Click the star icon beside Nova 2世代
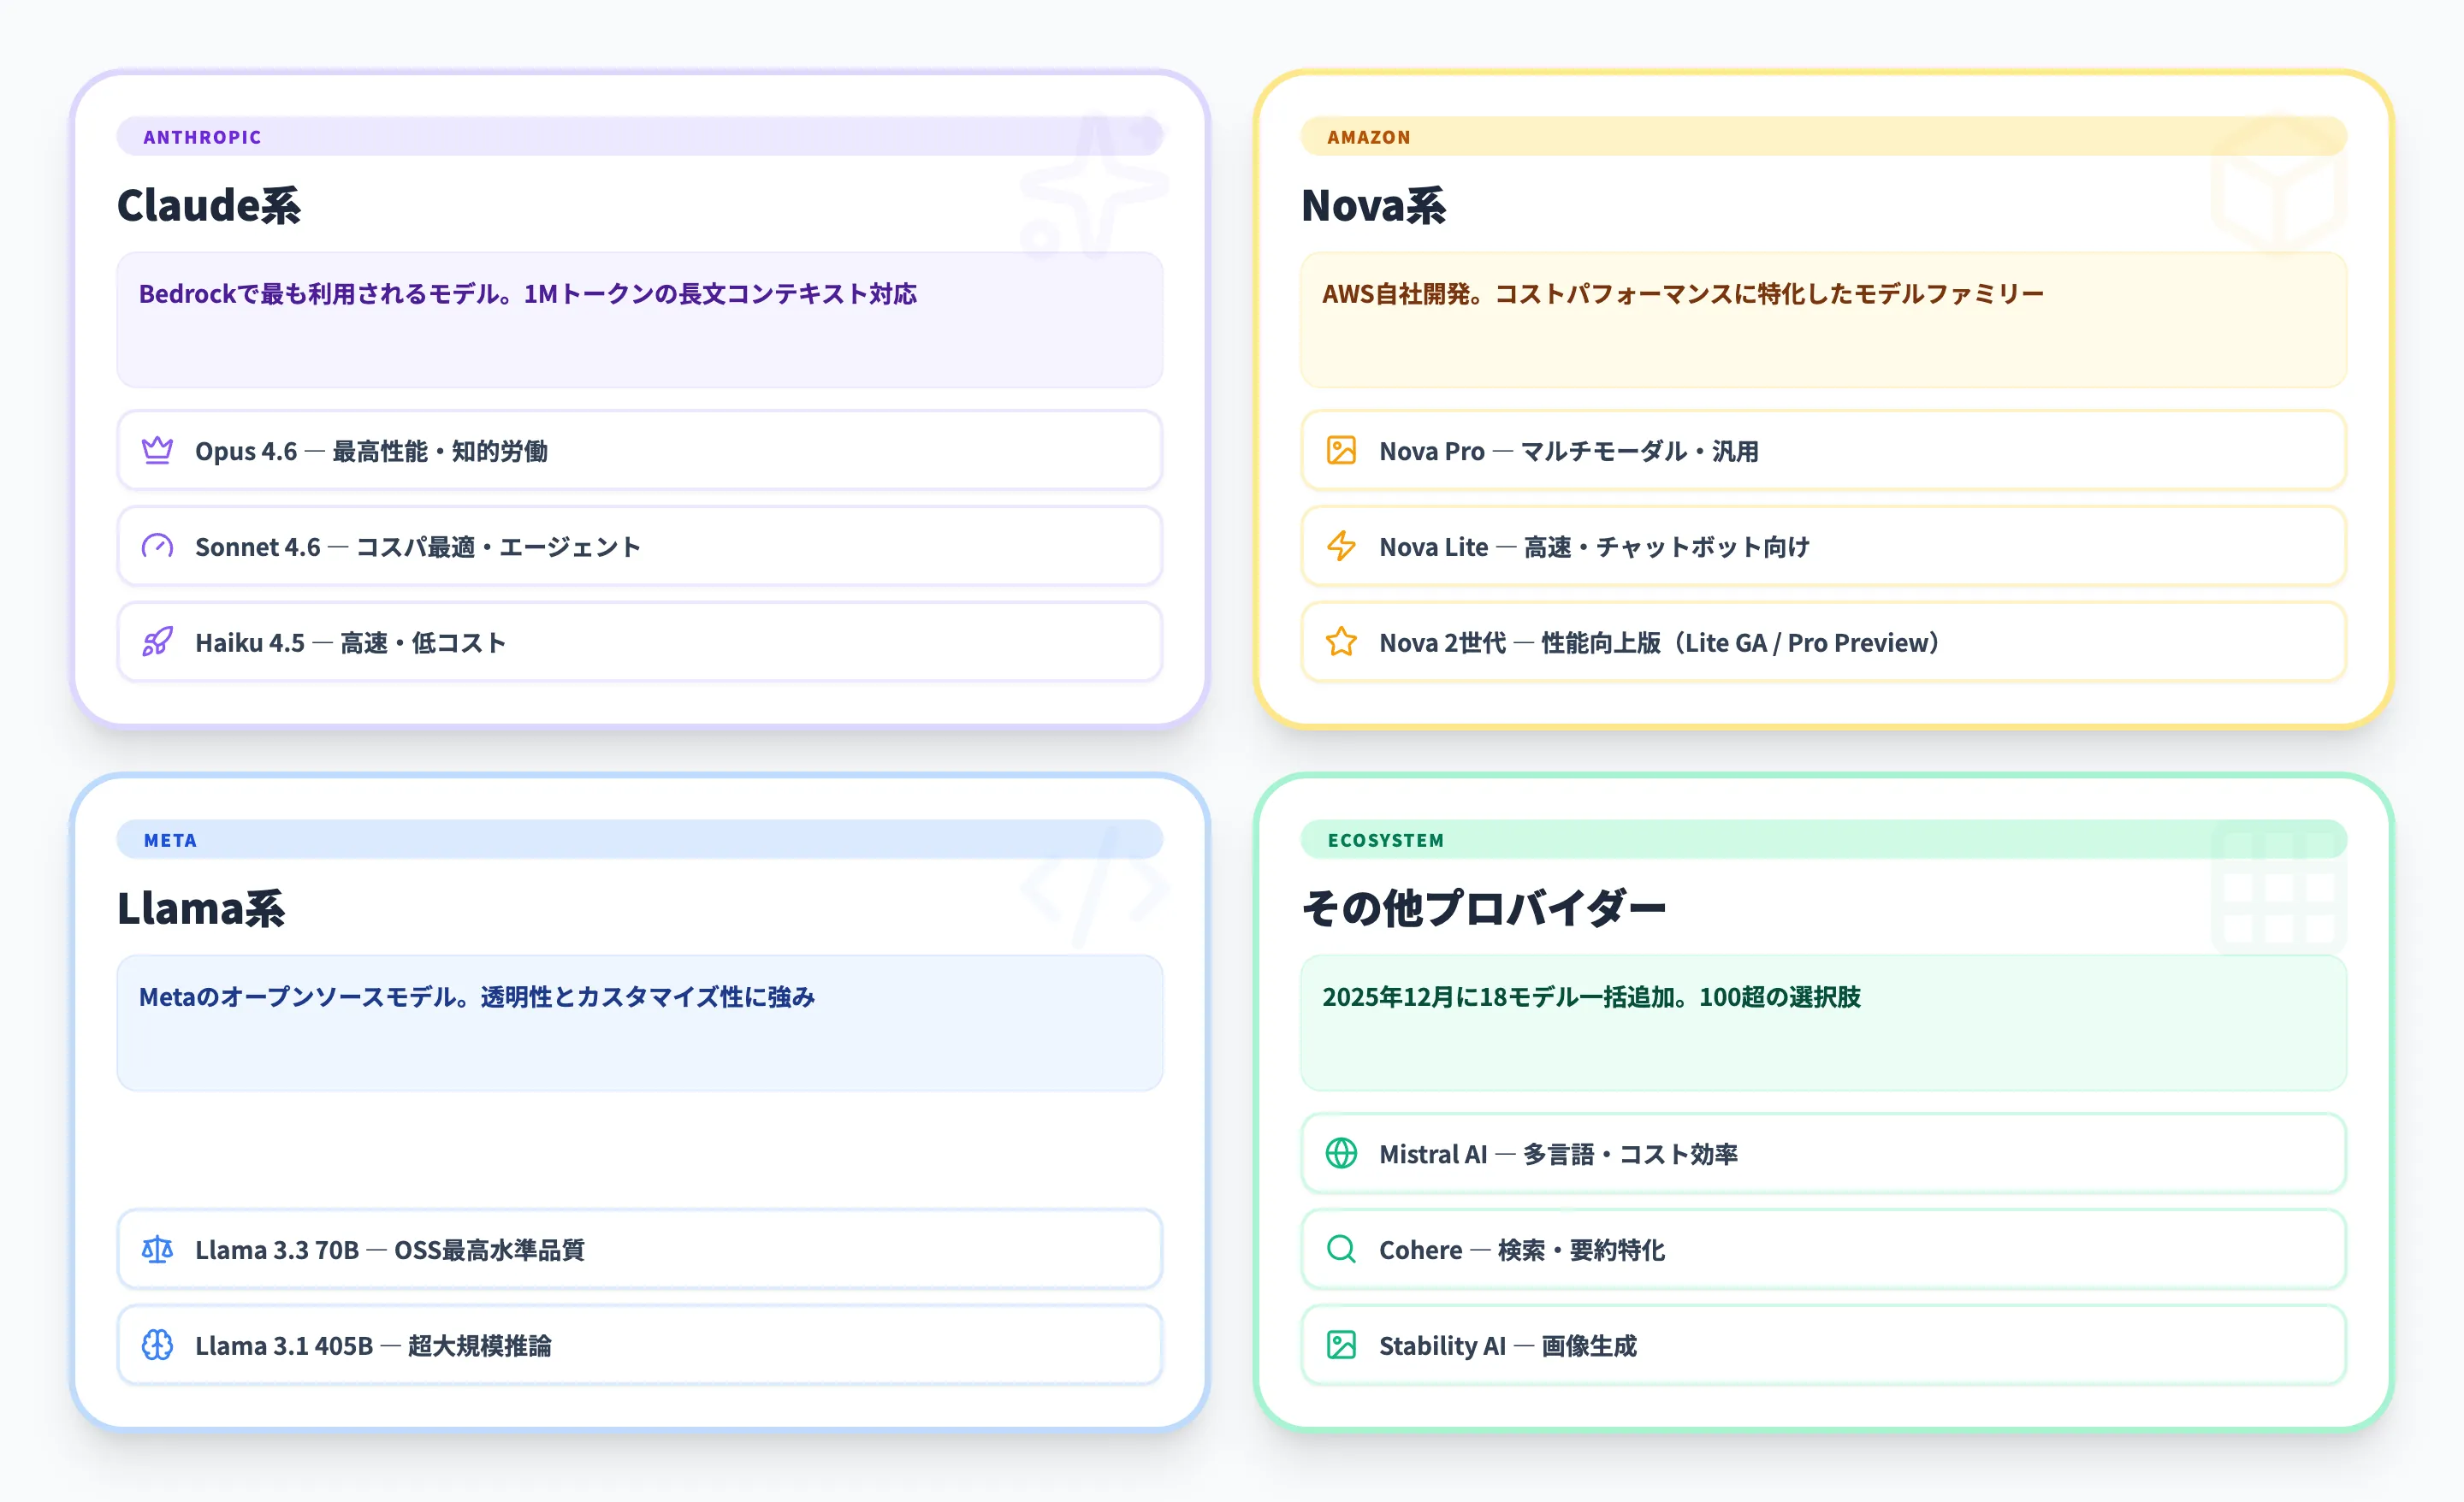Image resolution: width=2464 pixels, height=1502 pixels. tap(1341, 642)
